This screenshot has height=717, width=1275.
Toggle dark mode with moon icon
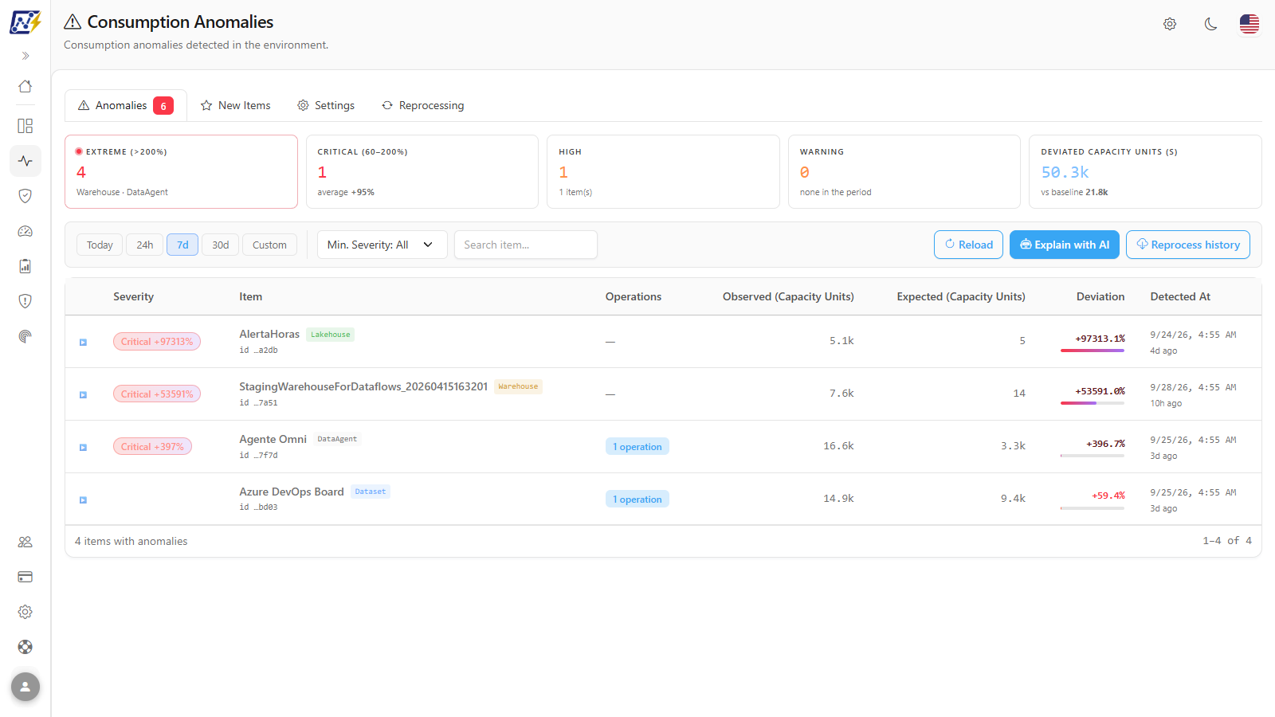(1211, 24)
